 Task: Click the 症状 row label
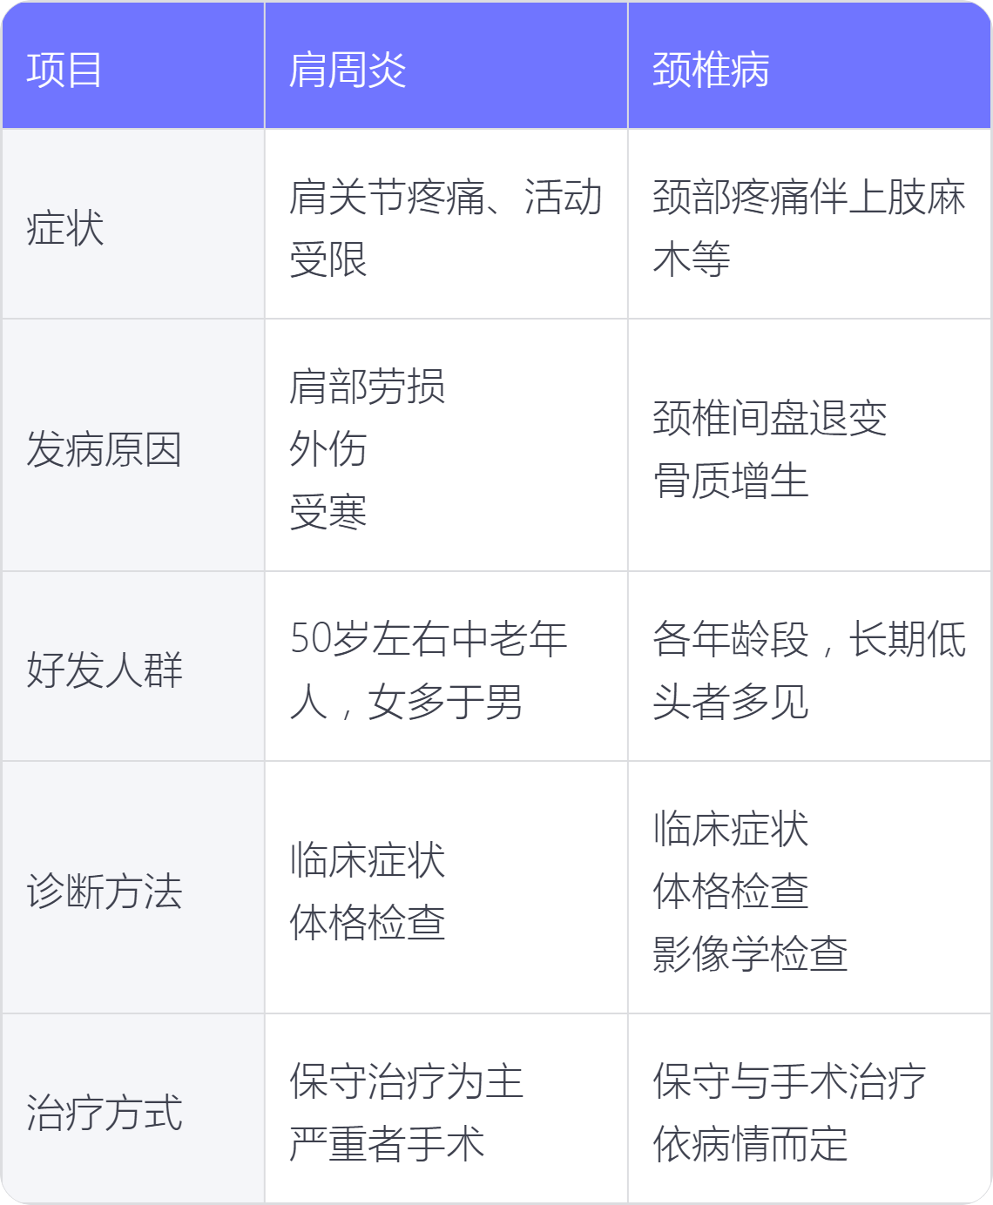pos(65,228)
